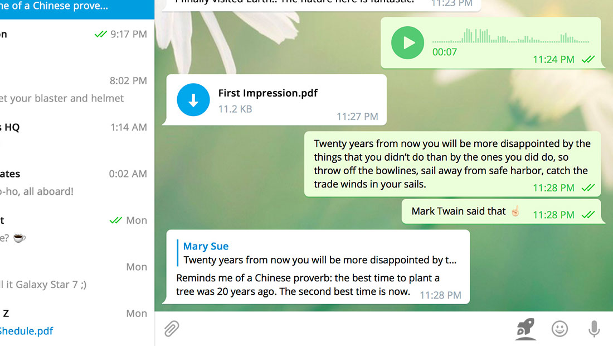Open the Shedule.pdf link in the chat list
613x346 pixels.
27,331
